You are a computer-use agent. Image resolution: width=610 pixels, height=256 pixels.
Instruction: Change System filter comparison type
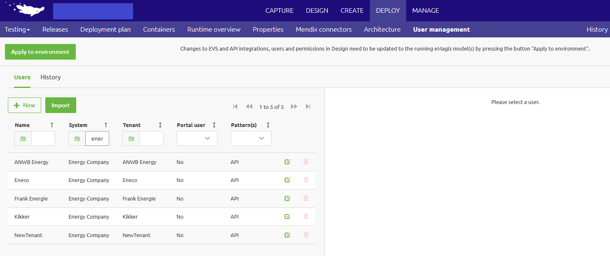click(x=77, y=138)
